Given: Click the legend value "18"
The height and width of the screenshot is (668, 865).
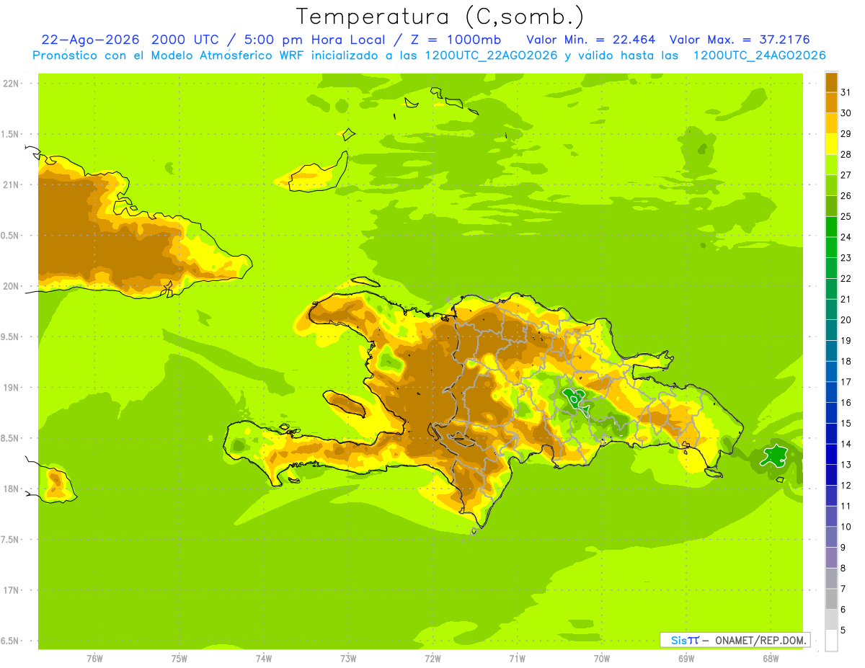Looking at the screenshot, I should [846, 361].
